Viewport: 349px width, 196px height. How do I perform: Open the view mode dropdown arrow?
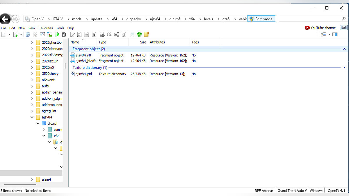[329, 34]
